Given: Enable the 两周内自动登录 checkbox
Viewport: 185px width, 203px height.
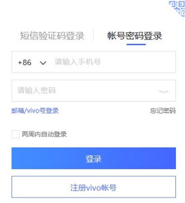Looking at the screenshot, I should pos(16,134).
